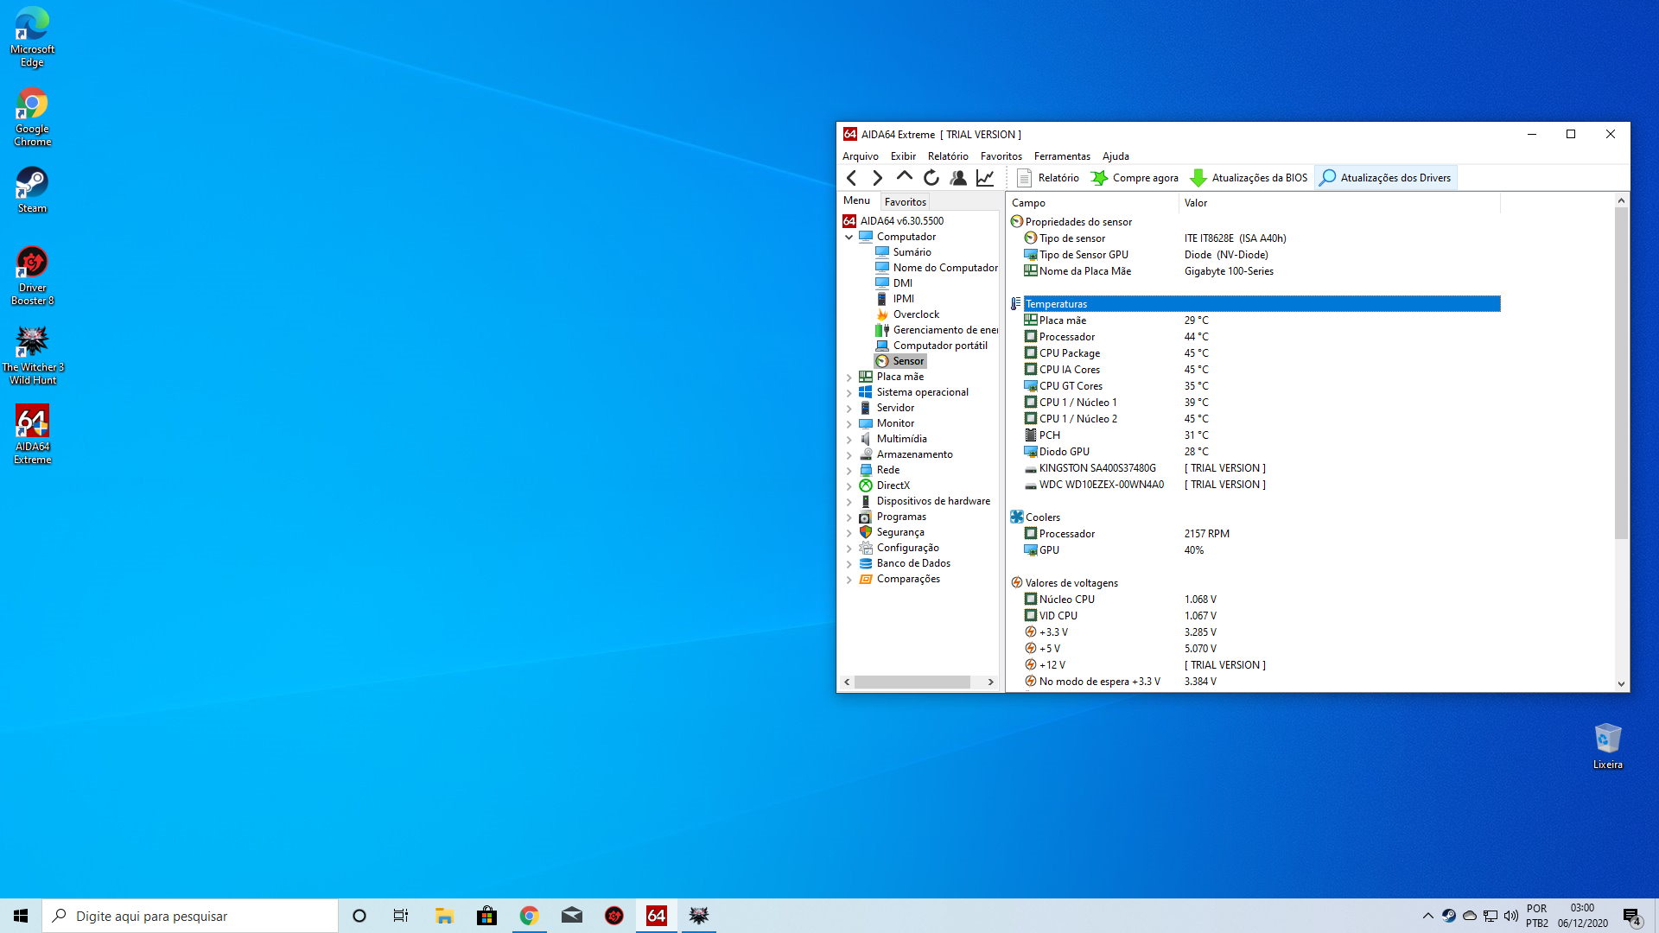Open the Arquivo menu

(x=860, y=156)
